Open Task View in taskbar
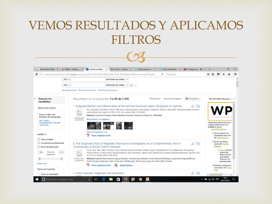The height and width of the screenshot is (204, 272). [96, 179]
